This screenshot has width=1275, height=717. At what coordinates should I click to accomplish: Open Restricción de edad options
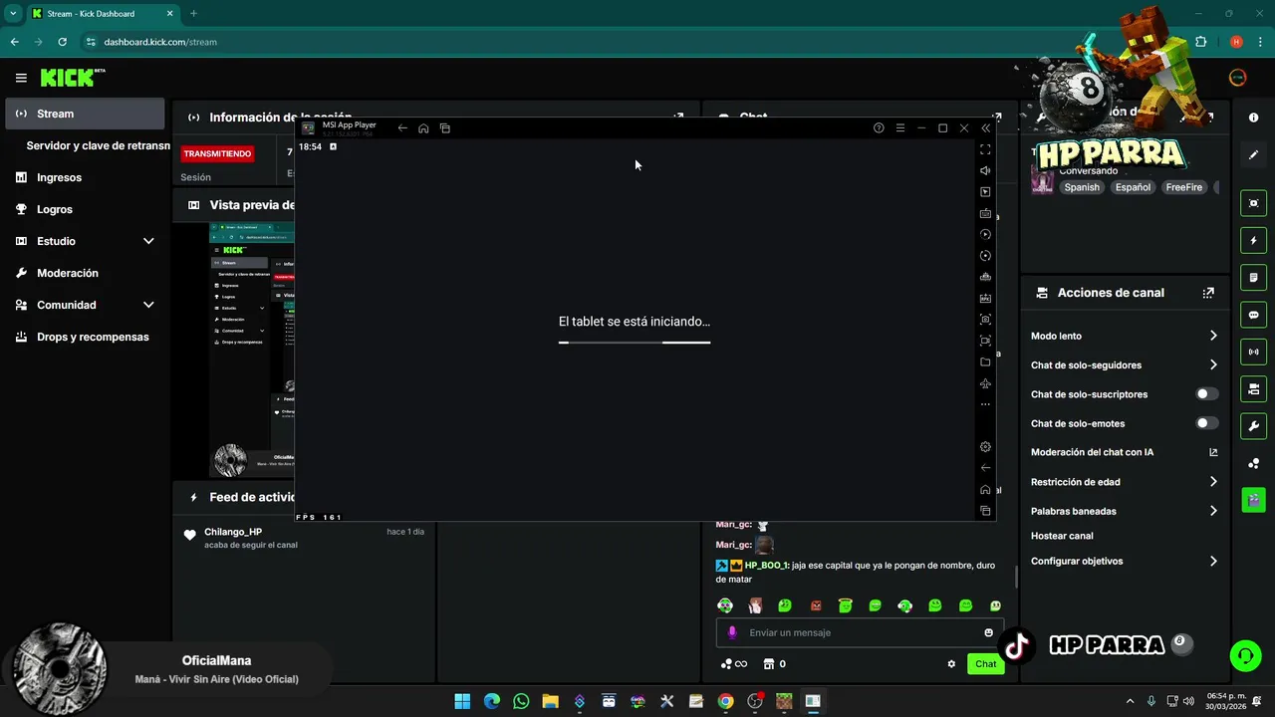[1124, 482]
